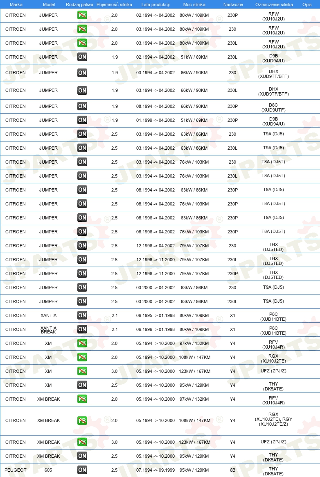Select the 06.1996 -> 01.1998 production years cell

tap(155, 329)
